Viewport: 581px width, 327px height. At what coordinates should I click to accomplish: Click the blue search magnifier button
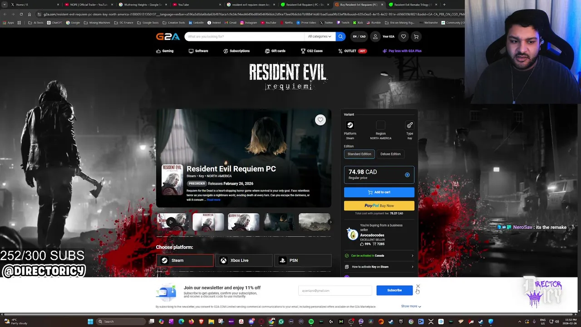click(x=340, y=36)
